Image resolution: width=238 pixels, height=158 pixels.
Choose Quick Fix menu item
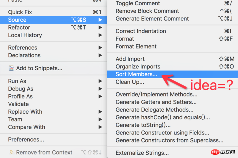click(54, 12)
